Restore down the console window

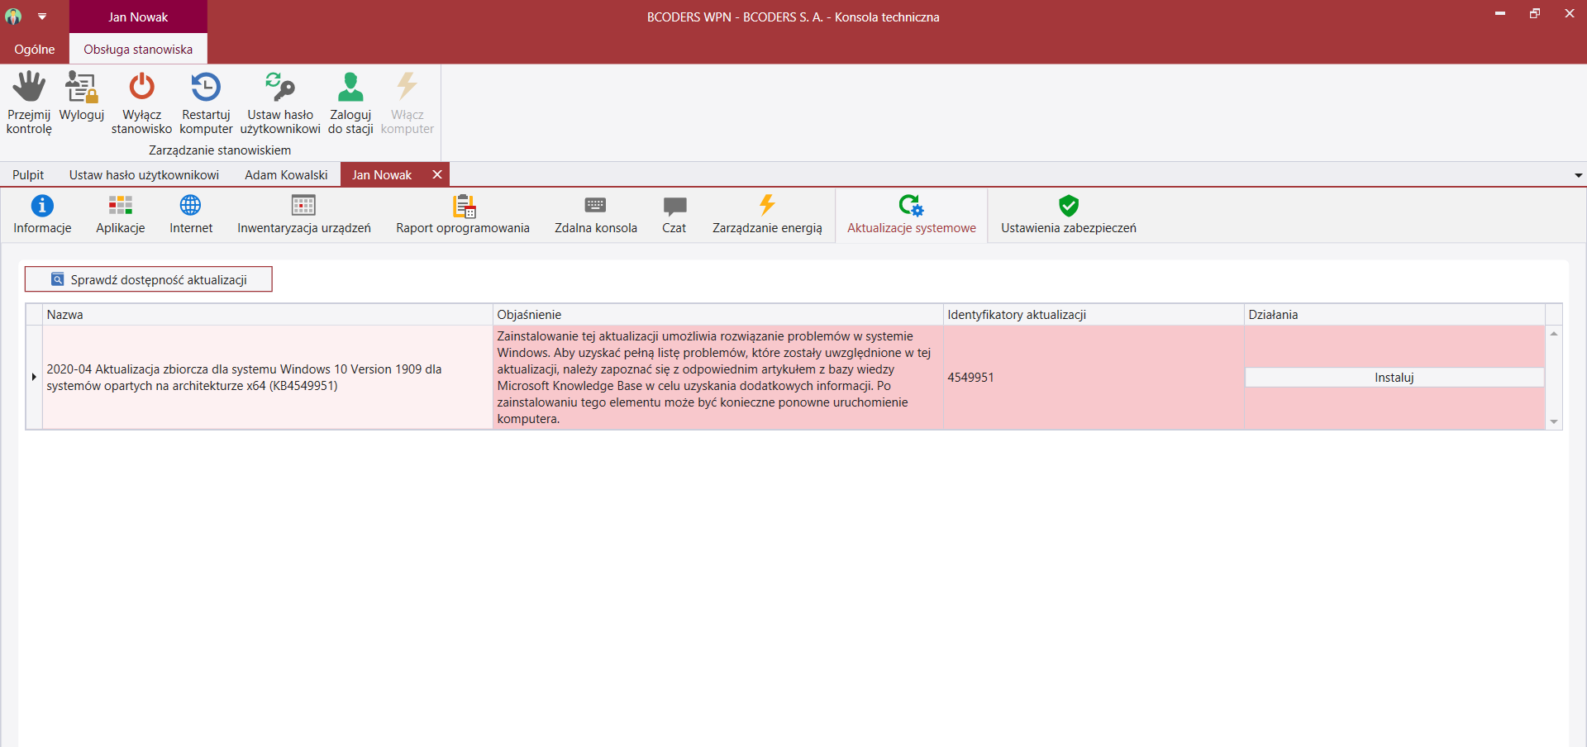1535,13
